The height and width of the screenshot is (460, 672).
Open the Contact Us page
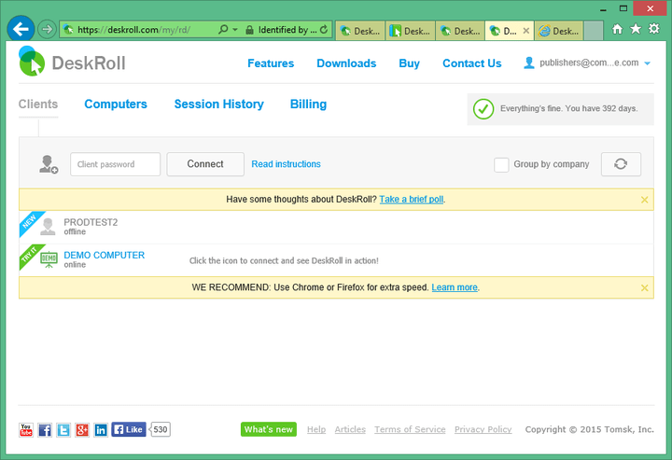point(472,63)
